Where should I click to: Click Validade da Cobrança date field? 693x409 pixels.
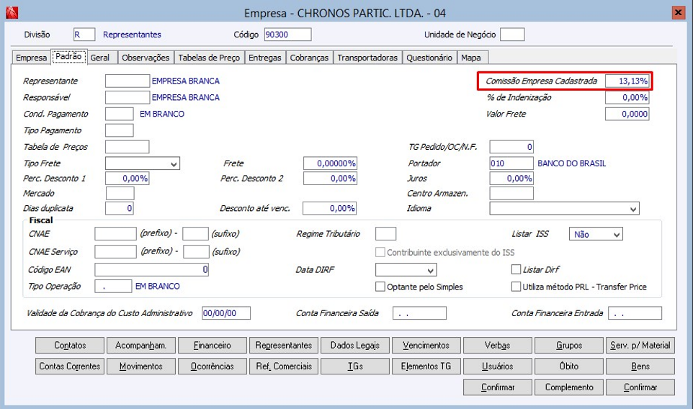pos(226,313)
